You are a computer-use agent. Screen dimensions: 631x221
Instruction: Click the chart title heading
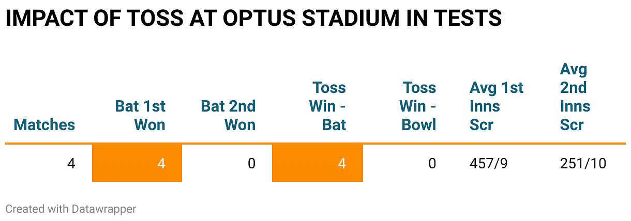click(x=253, y=18)
